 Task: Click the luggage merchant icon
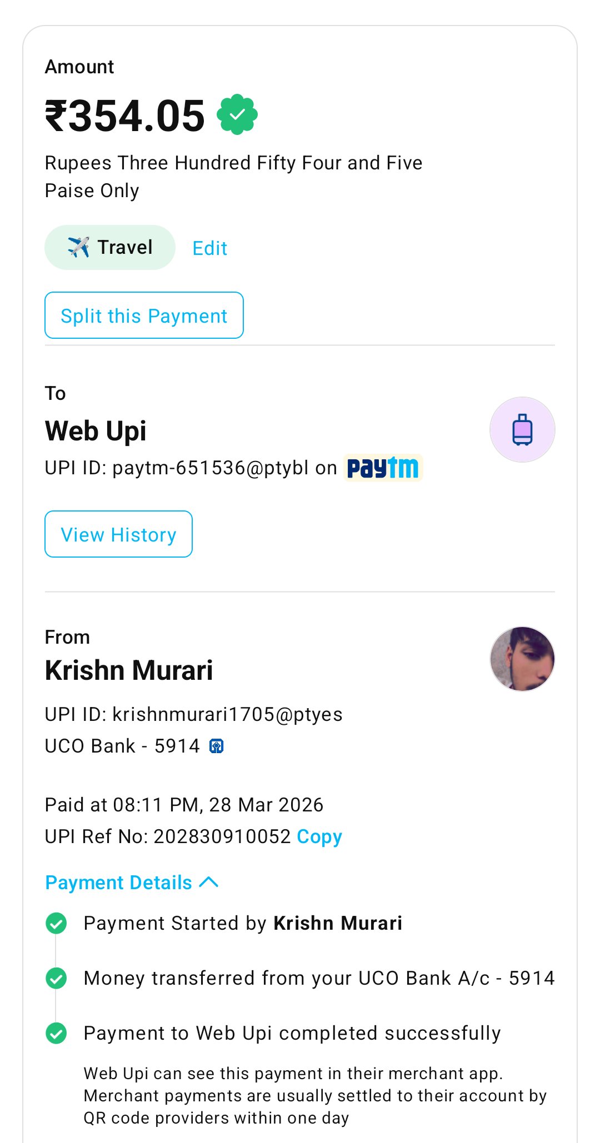point(522,430)
